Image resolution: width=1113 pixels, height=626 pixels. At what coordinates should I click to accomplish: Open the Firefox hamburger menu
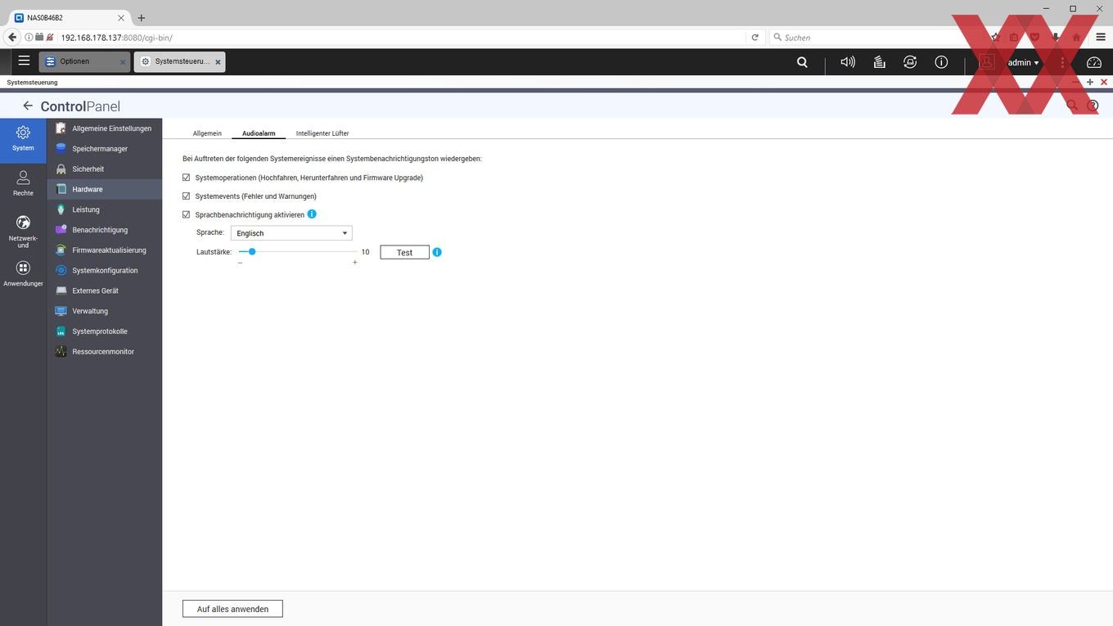click(x=1100, y=38)
